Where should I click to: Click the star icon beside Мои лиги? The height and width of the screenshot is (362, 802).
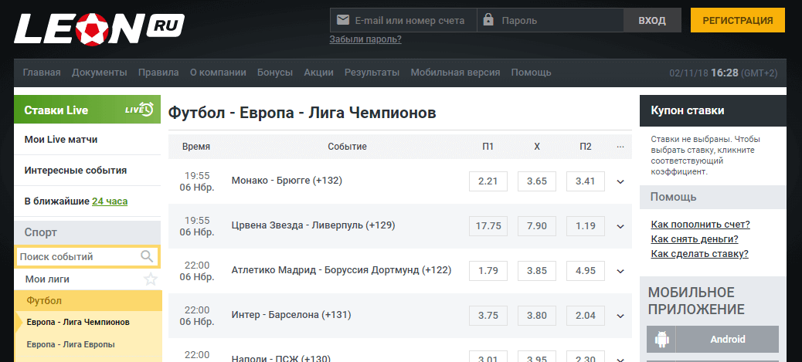151,279
